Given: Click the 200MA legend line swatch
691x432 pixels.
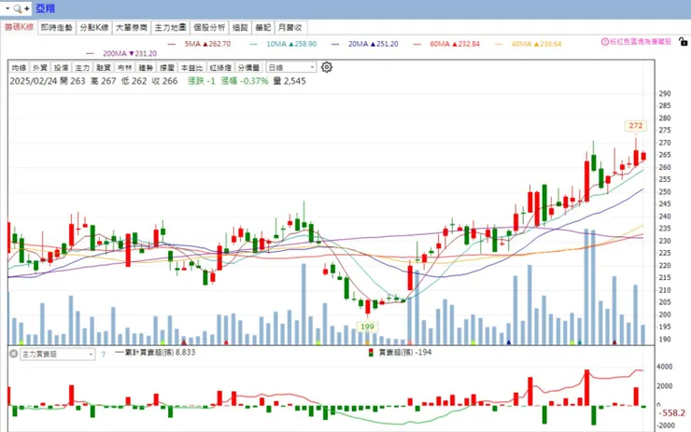Looking at the screenshot, I should 90,54.
